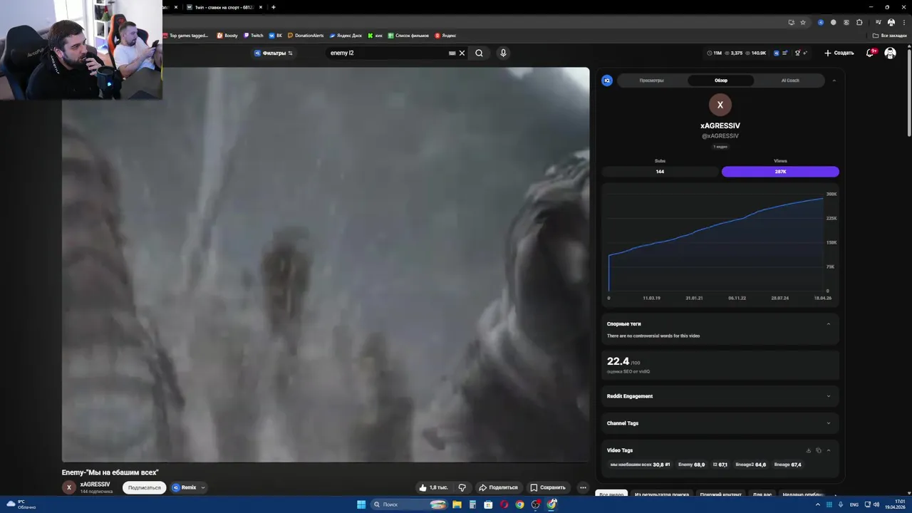The width and height of the screenshot is (912, 513).
Task: Select the Похожий контент chip
Action: coord(720,494)
